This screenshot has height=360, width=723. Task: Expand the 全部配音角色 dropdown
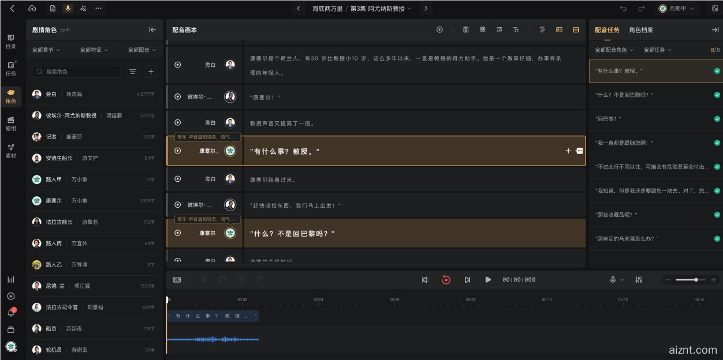[x=614, y=50]
